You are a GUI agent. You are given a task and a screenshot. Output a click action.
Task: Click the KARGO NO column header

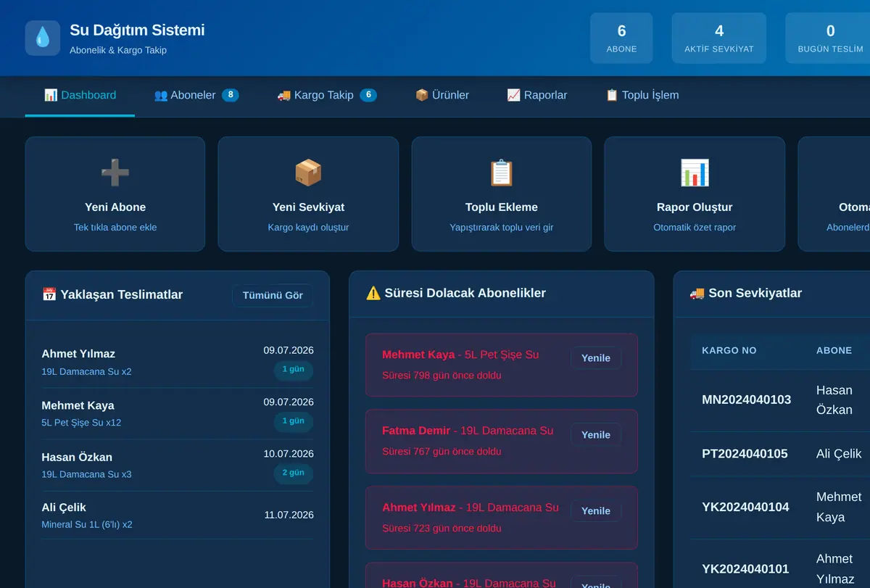[x=729, y=351]
